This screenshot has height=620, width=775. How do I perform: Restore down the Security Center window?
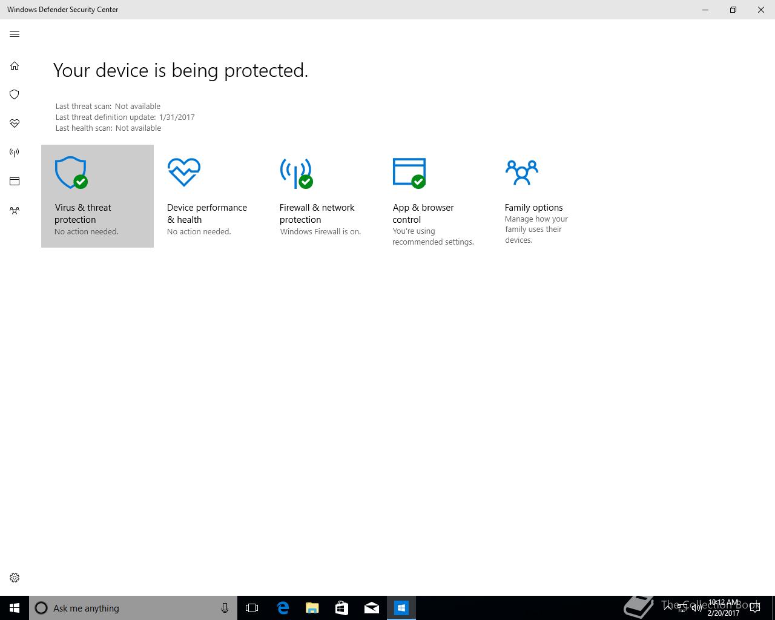[733, 10]
